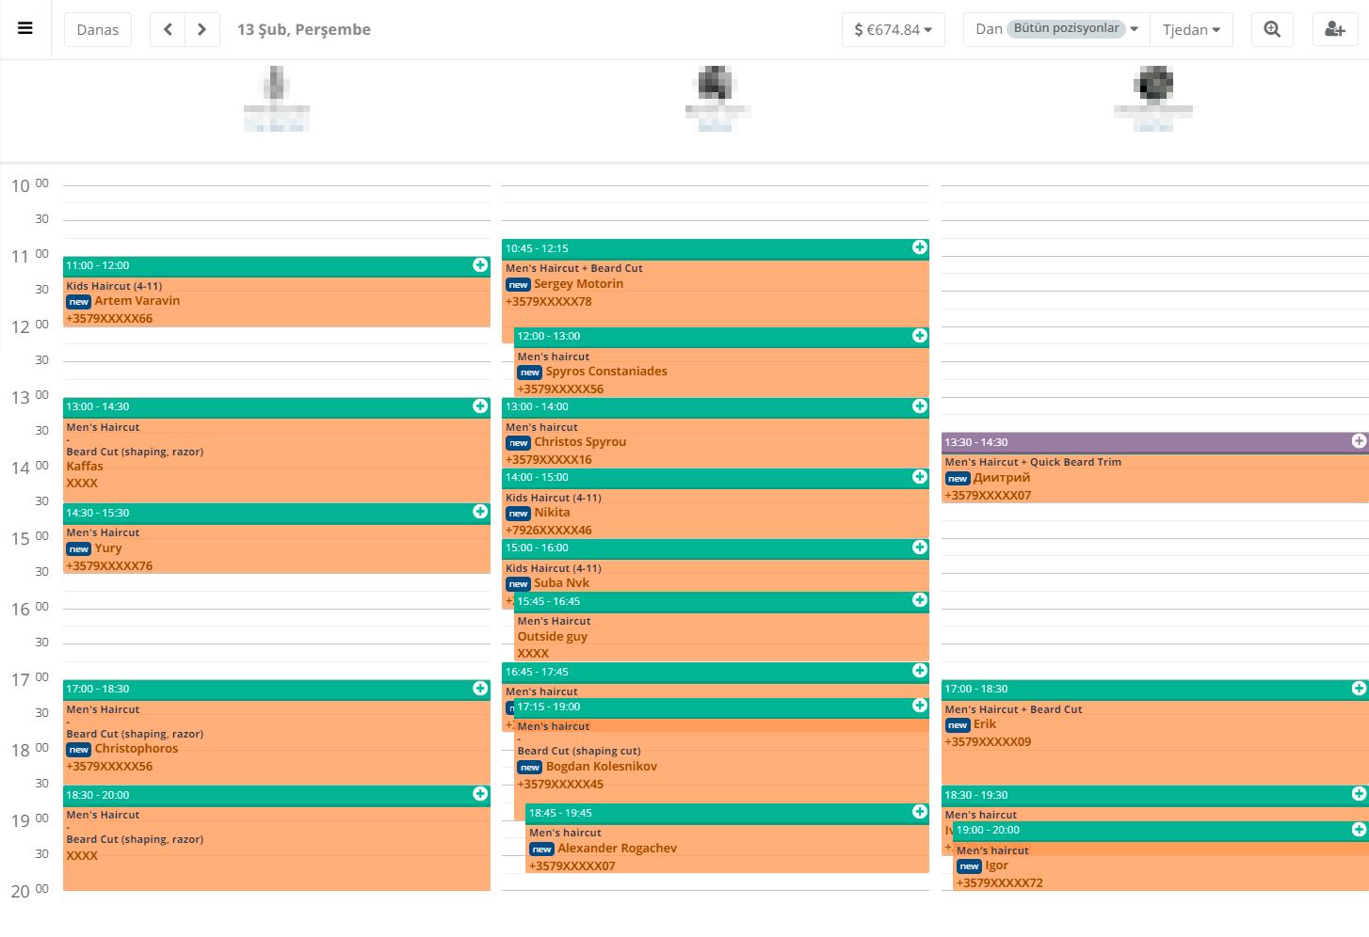Click plus on 15:45 - 16:45 appointment
This screenshot has height=937, width=1369.
pyautogui.click(x=920, y=600)
